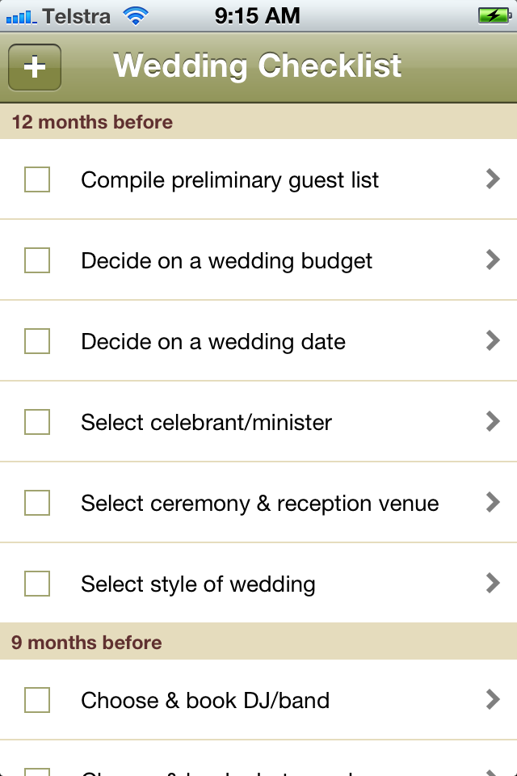Tap the Wedding Checklist title

[257, 66]
